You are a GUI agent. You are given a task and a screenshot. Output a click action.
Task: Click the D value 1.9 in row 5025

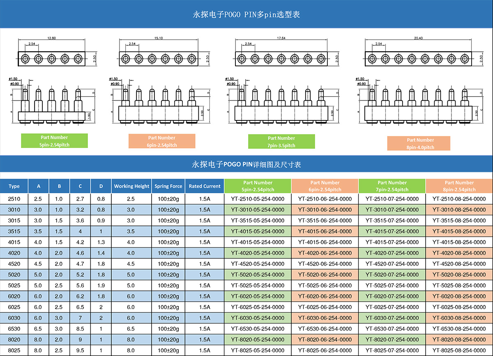(x=101, y=285)
